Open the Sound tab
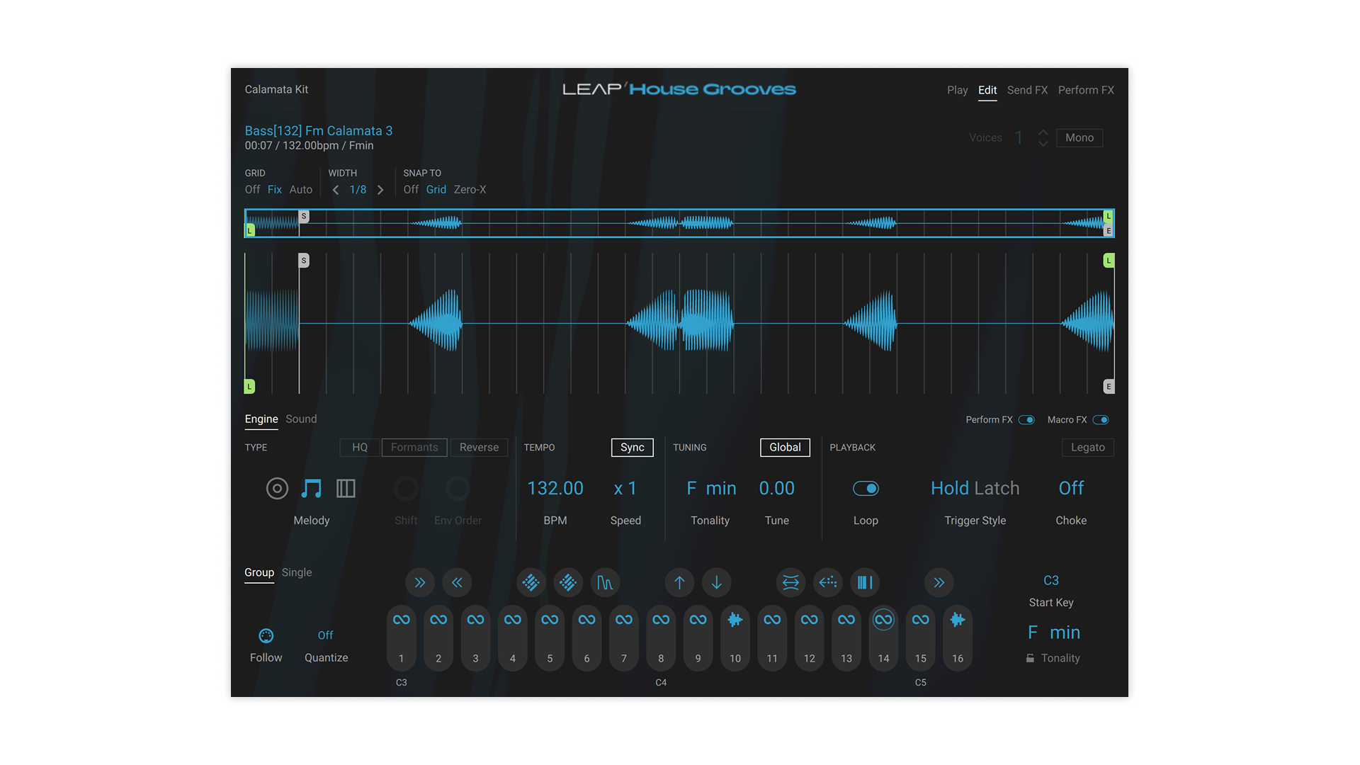This screenshot has width=1360, height=765. [301, 419]
